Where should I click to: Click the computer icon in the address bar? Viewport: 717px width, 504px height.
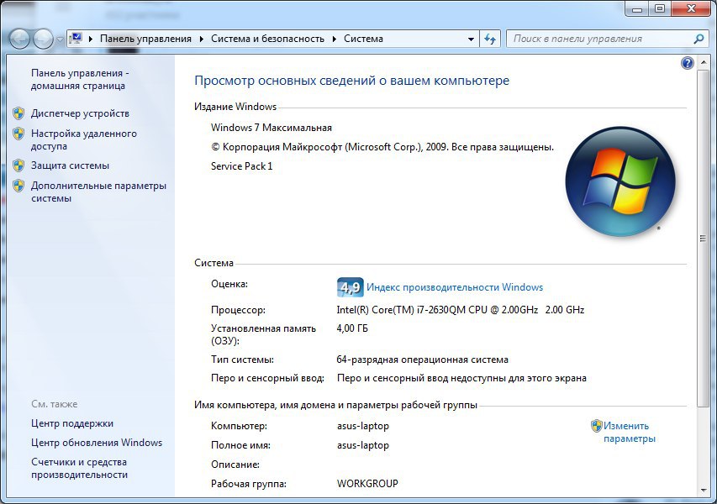pos(76,39)
